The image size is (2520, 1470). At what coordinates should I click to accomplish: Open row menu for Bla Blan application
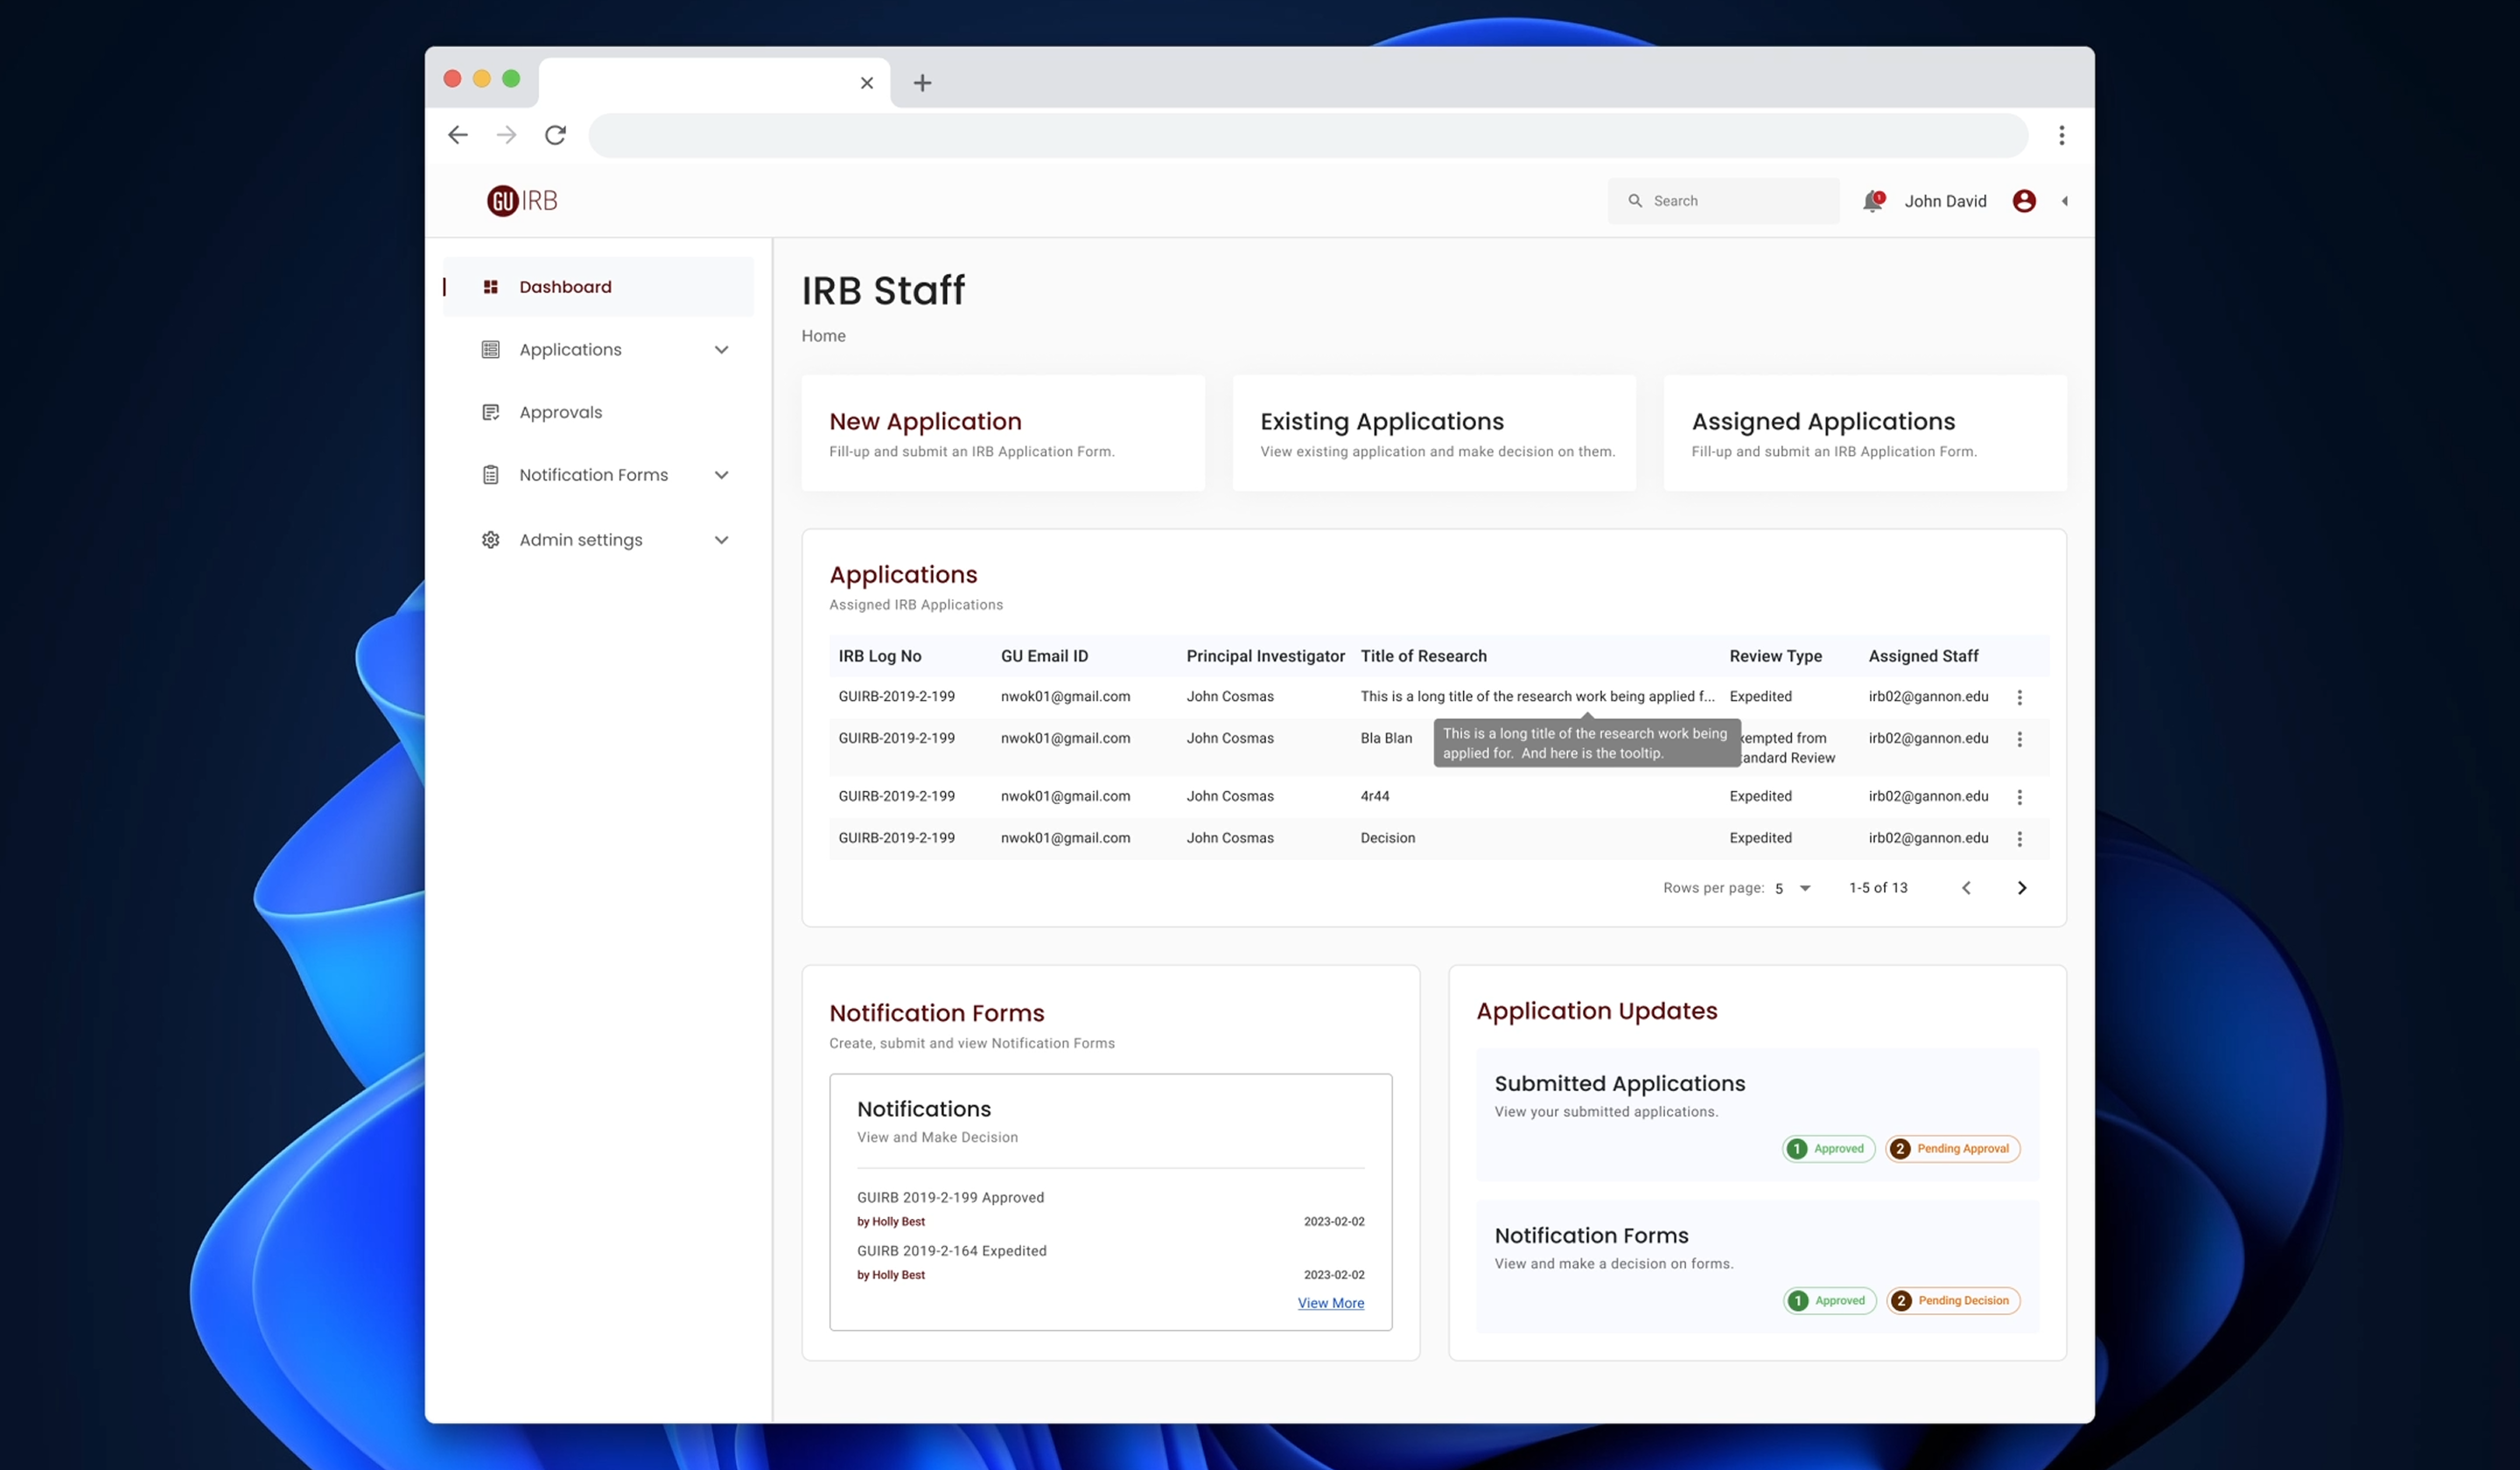[2019, 739]
